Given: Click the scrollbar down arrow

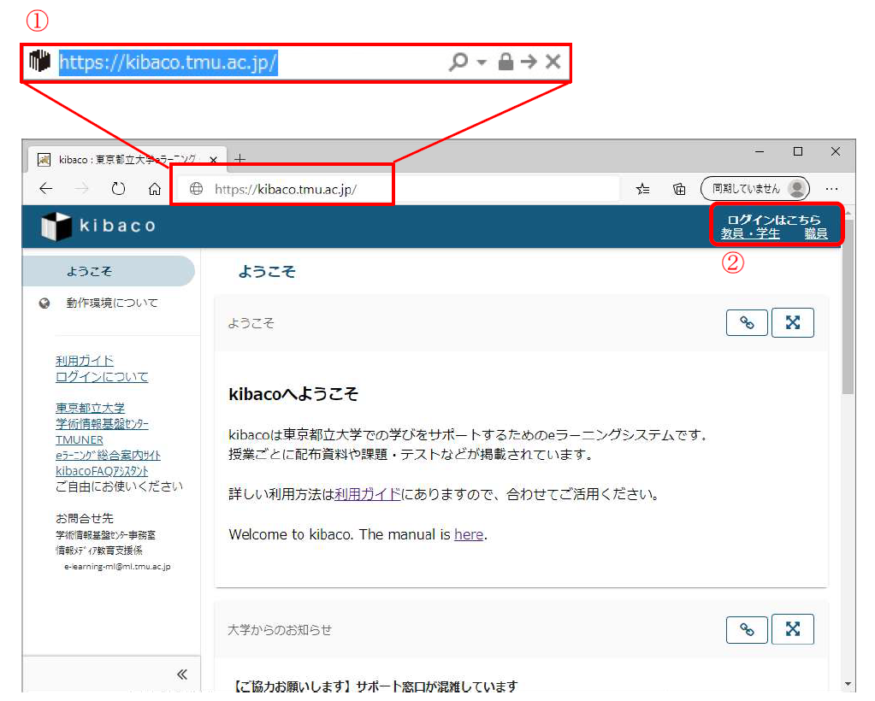Looking at the screenshot, I should click(848, 684).
